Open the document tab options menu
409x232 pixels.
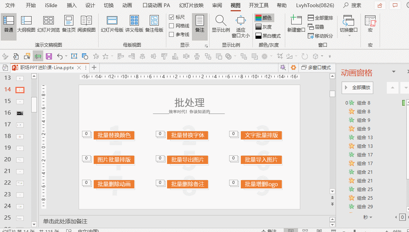[x=85, y=68]
